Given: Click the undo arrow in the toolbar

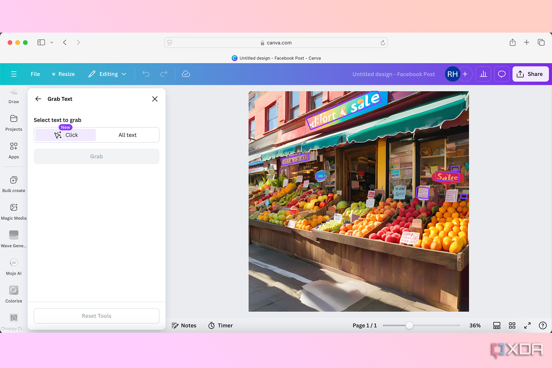Looking at the screenshot, I should pyautogui.click(x=146, y=74).
